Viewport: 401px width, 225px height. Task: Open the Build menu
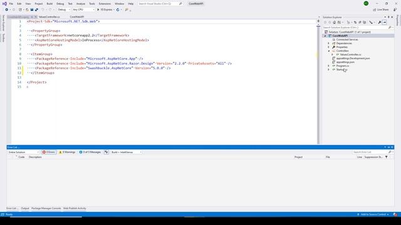[x=49, y=4]
